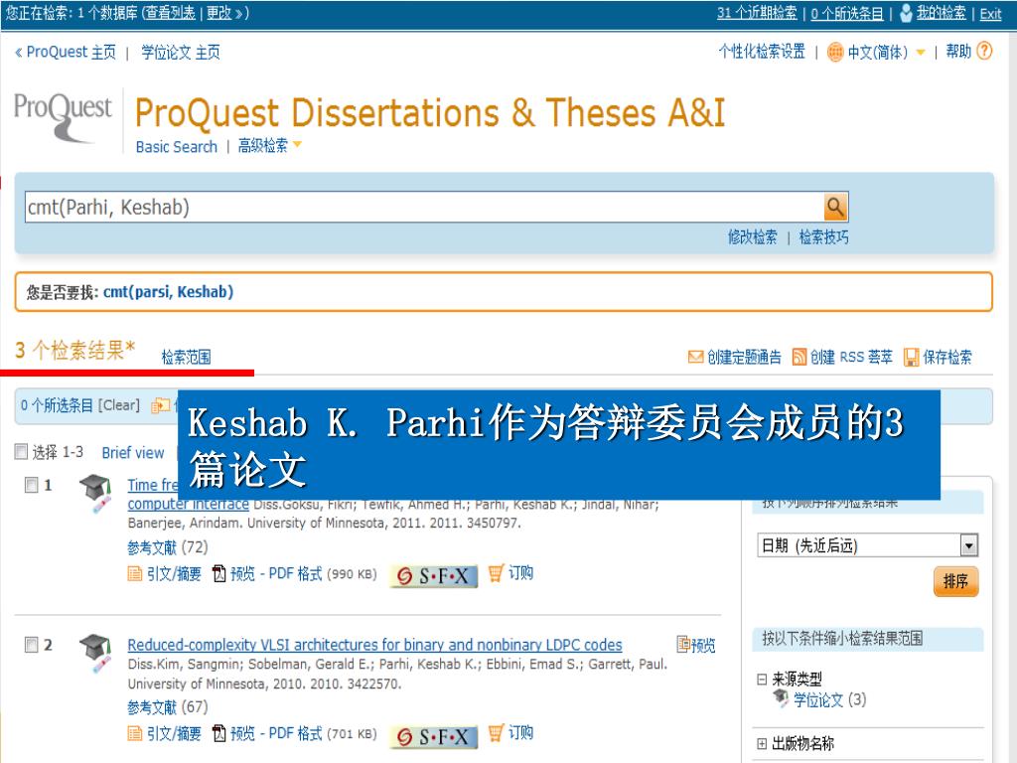Click 创建定题通告 create alert link
This screenshot has width=1017, height=763.
744,357
